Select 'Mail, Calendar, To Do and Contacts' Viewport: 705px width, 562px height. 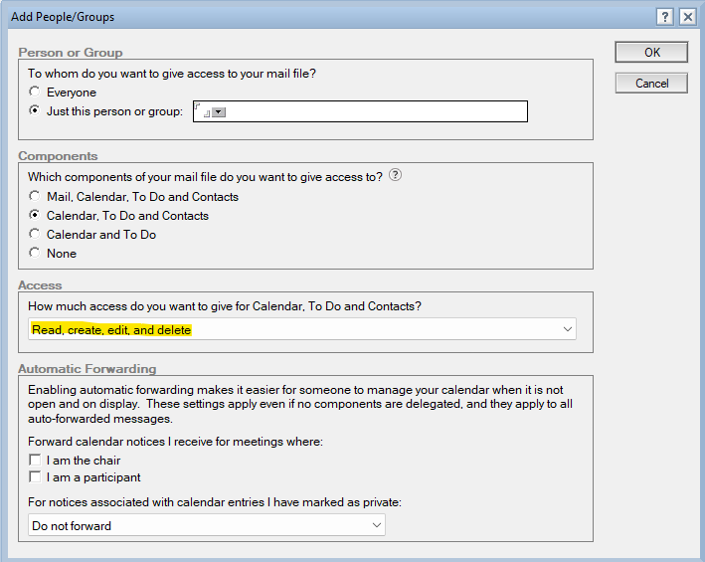coord(36,197)
